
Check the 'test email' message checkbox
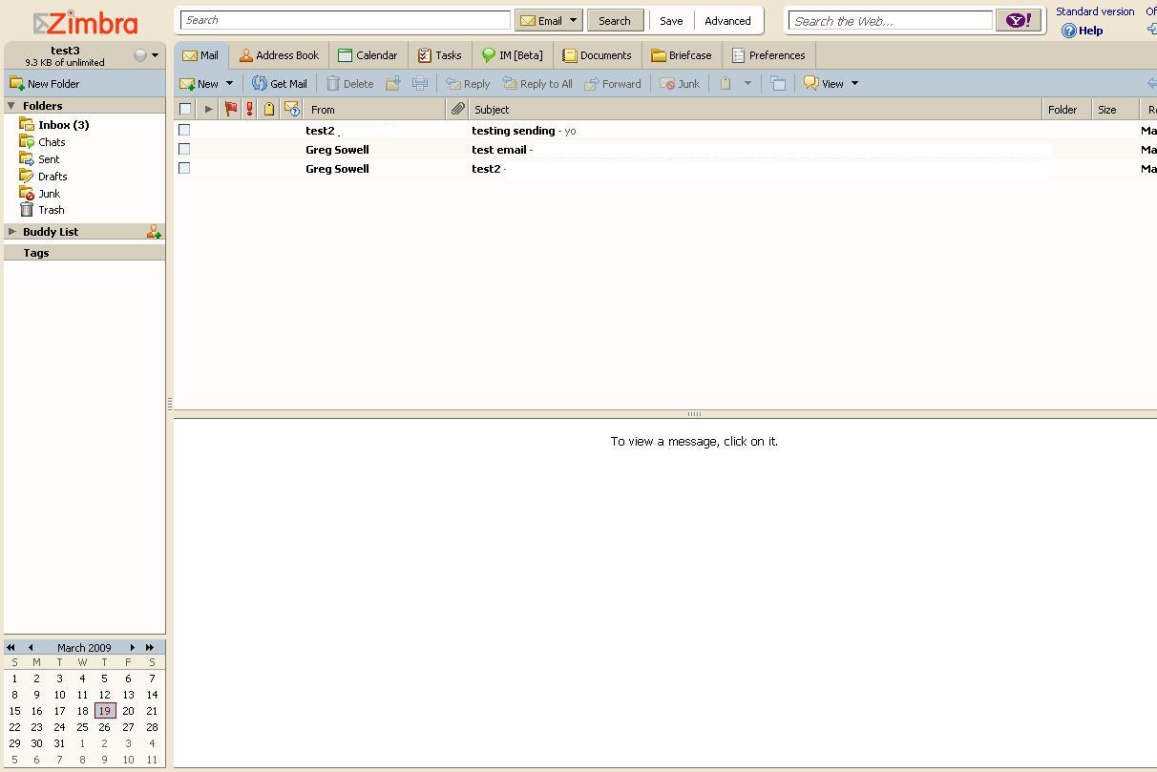184,149
